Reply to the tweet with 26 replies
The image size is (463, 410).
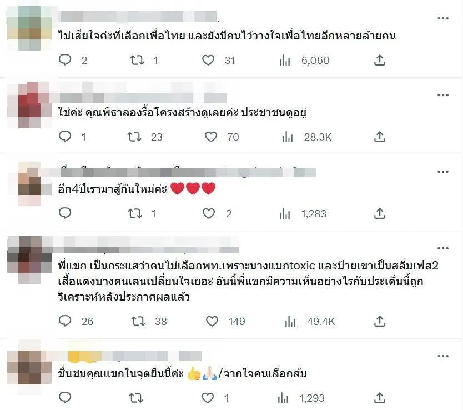[65, 321]
